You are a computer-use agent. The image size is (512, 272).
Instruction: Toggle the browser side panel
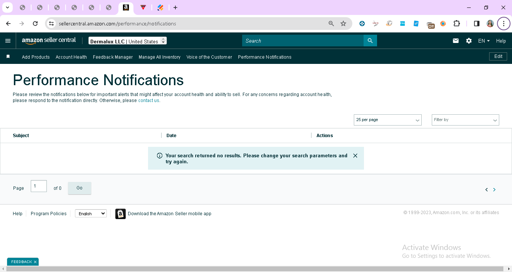coord(477,24)
